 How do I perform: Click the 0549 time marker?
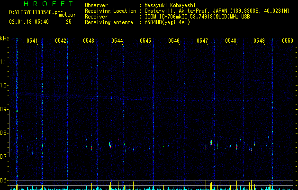pyautogui.click(x=259, y=41)
